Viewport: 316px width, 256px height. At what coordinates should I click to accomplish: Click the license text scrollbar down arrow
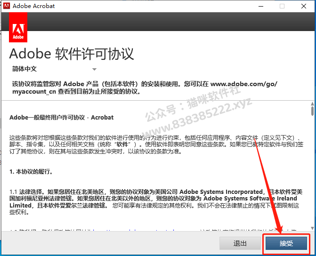(312, 228)
